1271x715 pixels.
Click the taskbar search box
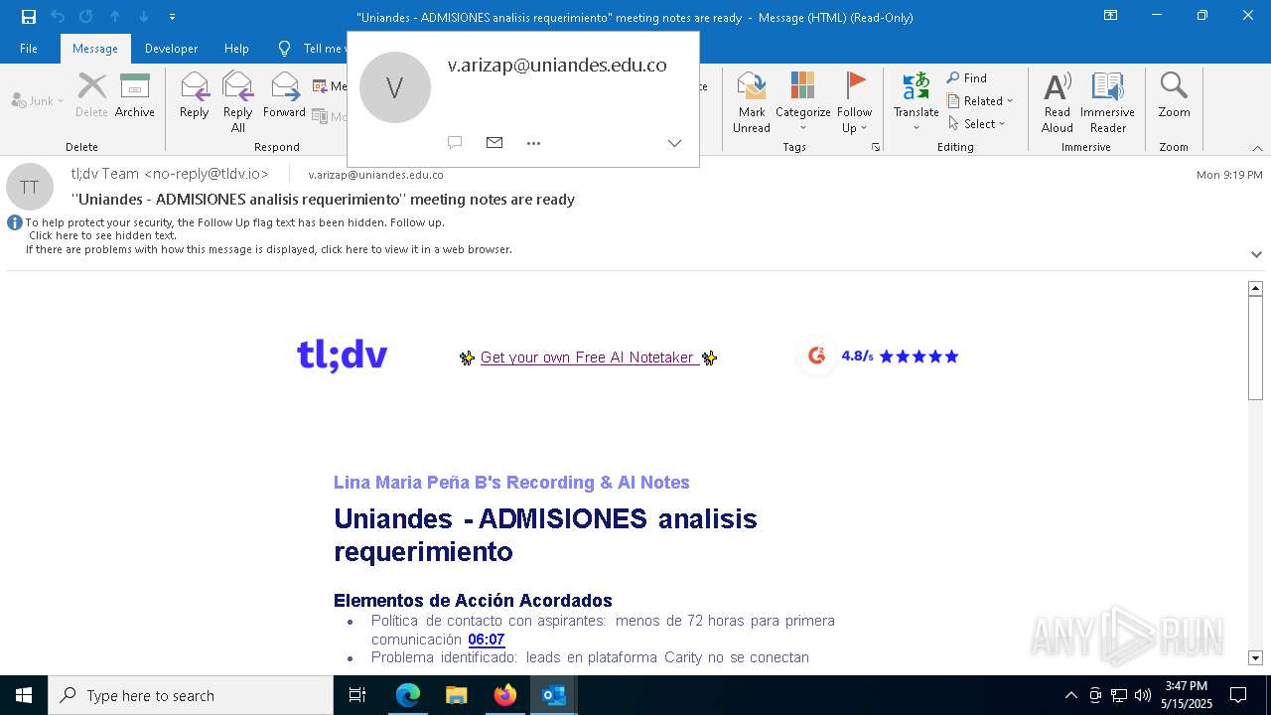tap(191, 695)
